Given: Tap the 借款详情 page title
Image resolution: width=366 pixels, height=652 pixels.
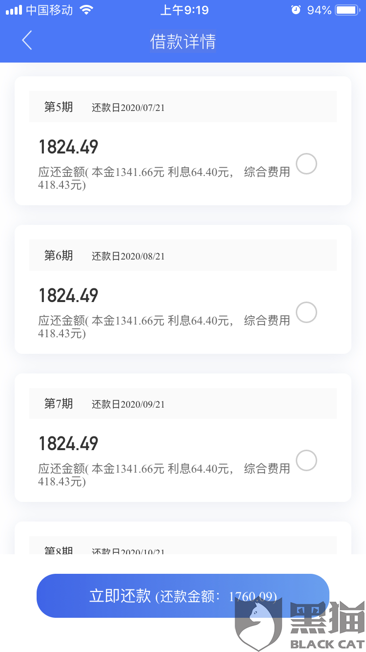Looking at the screenshot, I should (x=183, y=42).
